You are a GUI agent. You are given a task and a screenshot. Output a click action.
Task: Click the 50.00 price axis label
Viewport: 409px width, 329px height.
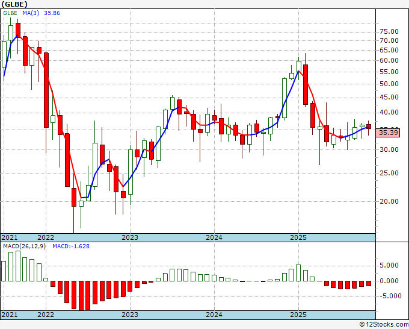click(x=389, y=84)
